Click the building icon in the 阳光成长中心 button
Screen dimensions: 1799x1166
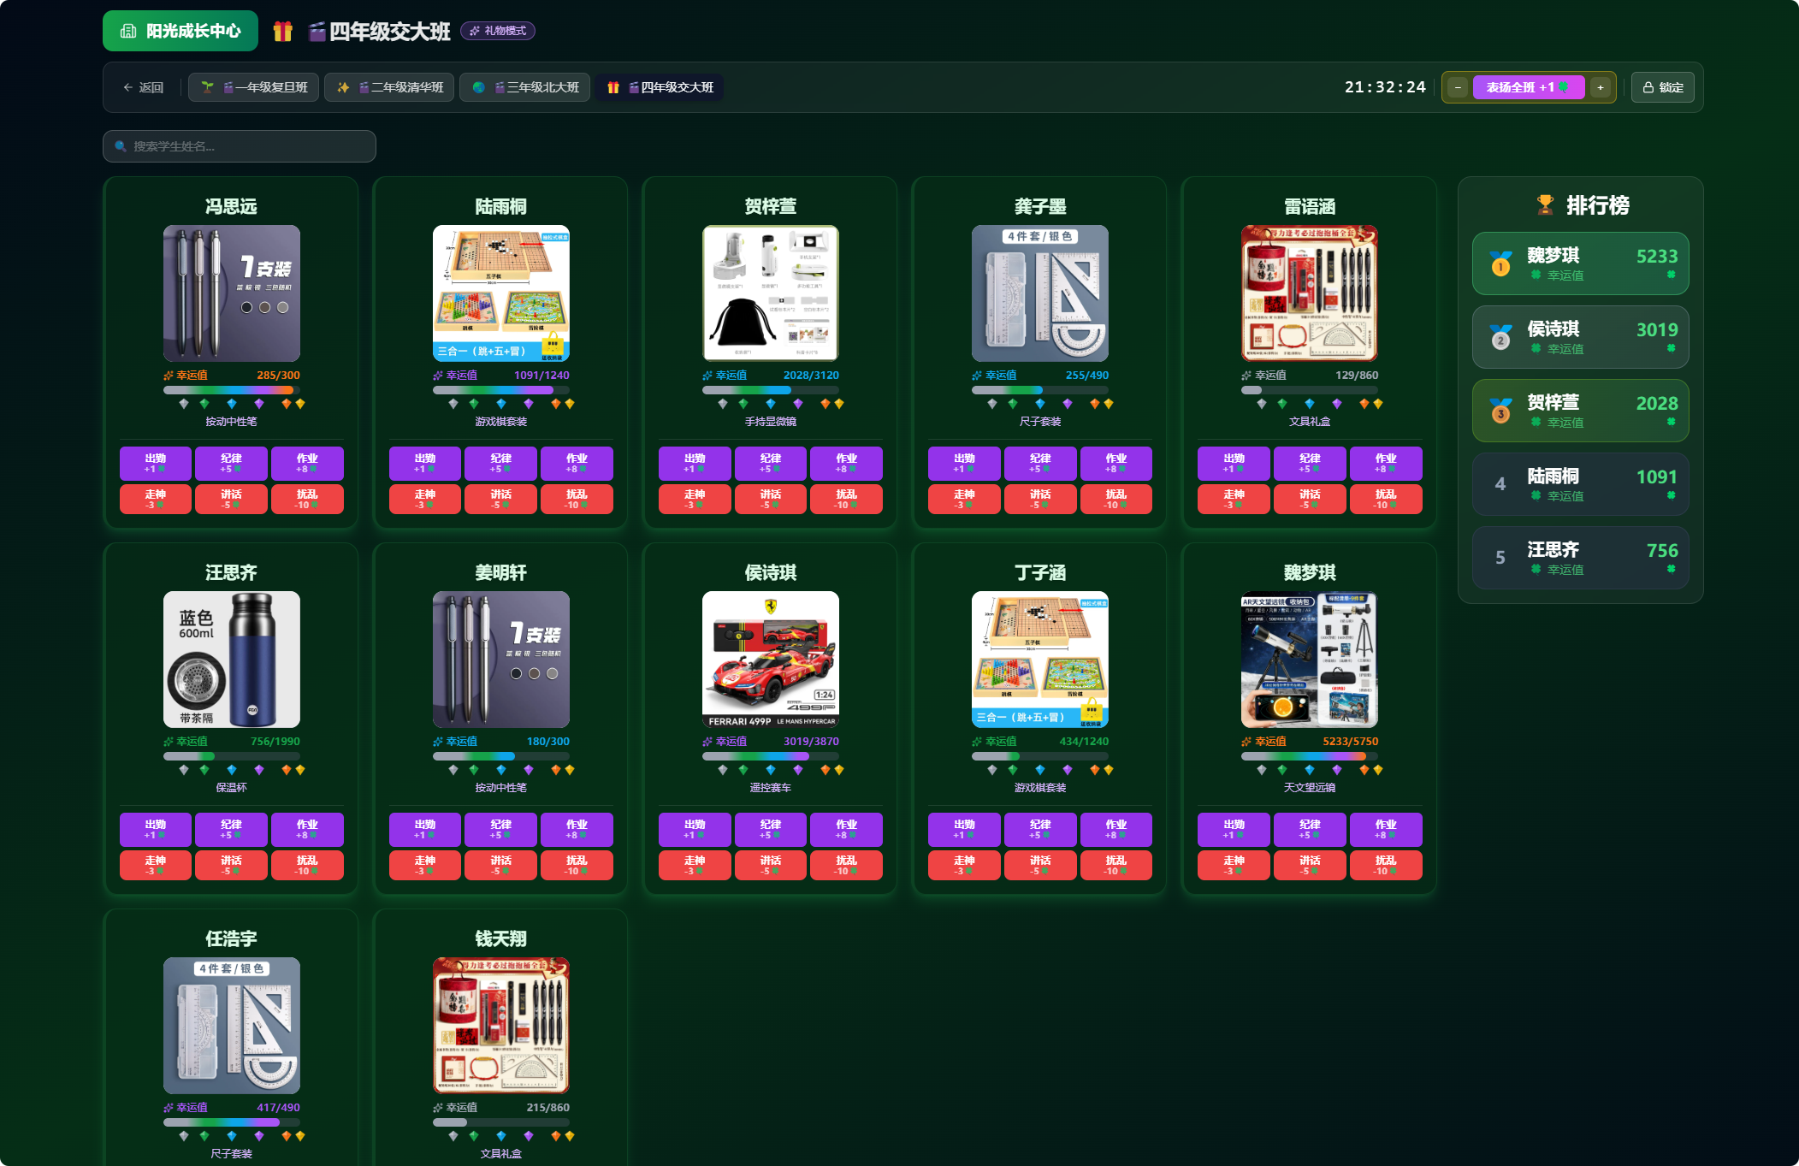128,31
